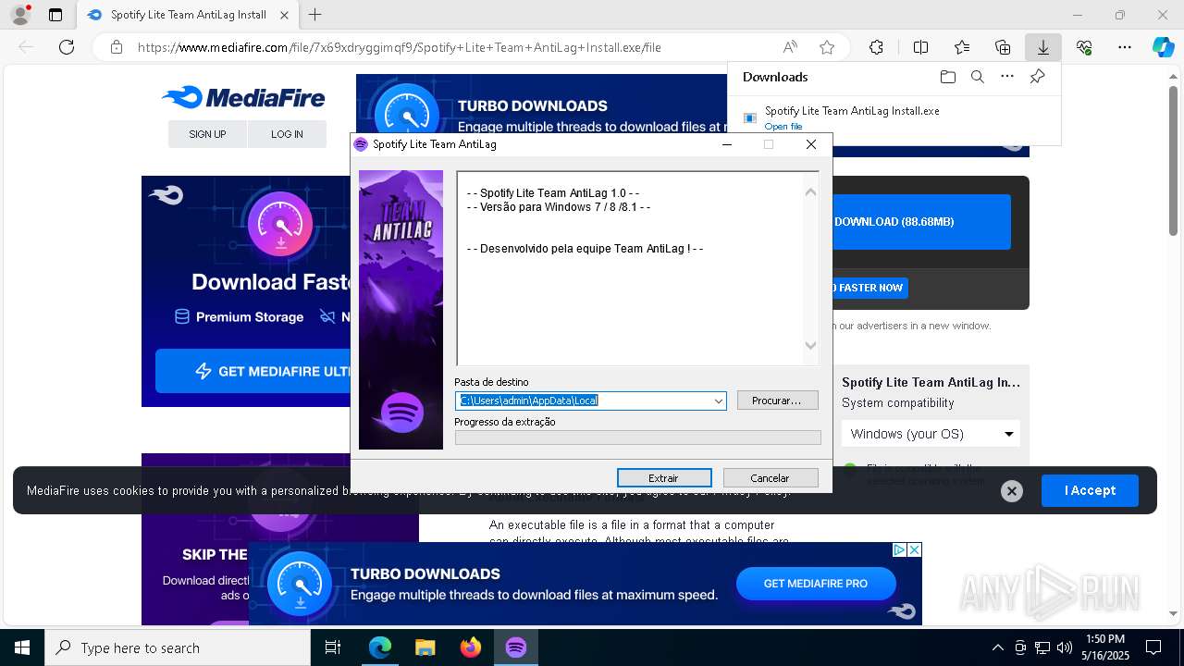This screenshot has height=666, width=1184.
Task: Open Copilot icon in Edge
Action: pyautogui.click(x=1163, y=47)
